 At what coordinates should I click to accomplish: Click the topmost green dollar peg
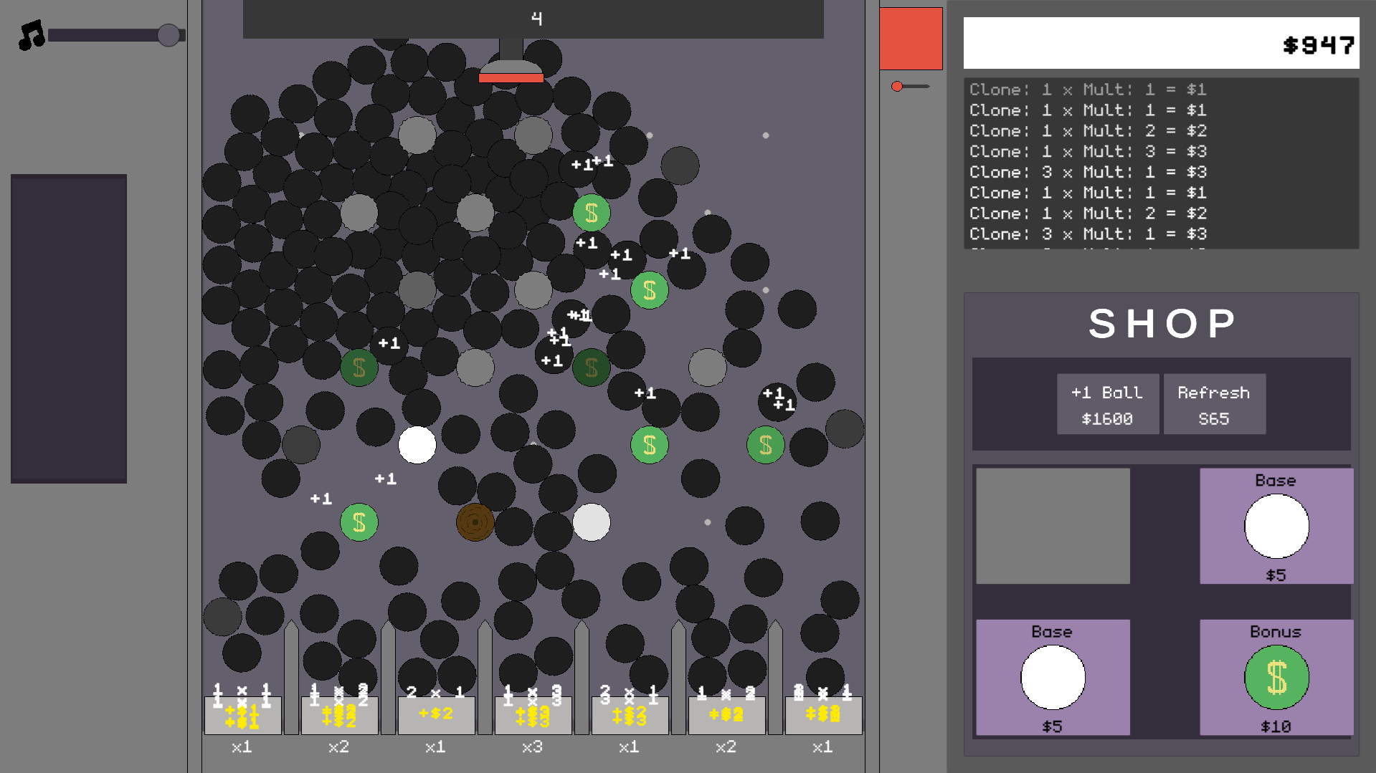[x=592, y=213]
